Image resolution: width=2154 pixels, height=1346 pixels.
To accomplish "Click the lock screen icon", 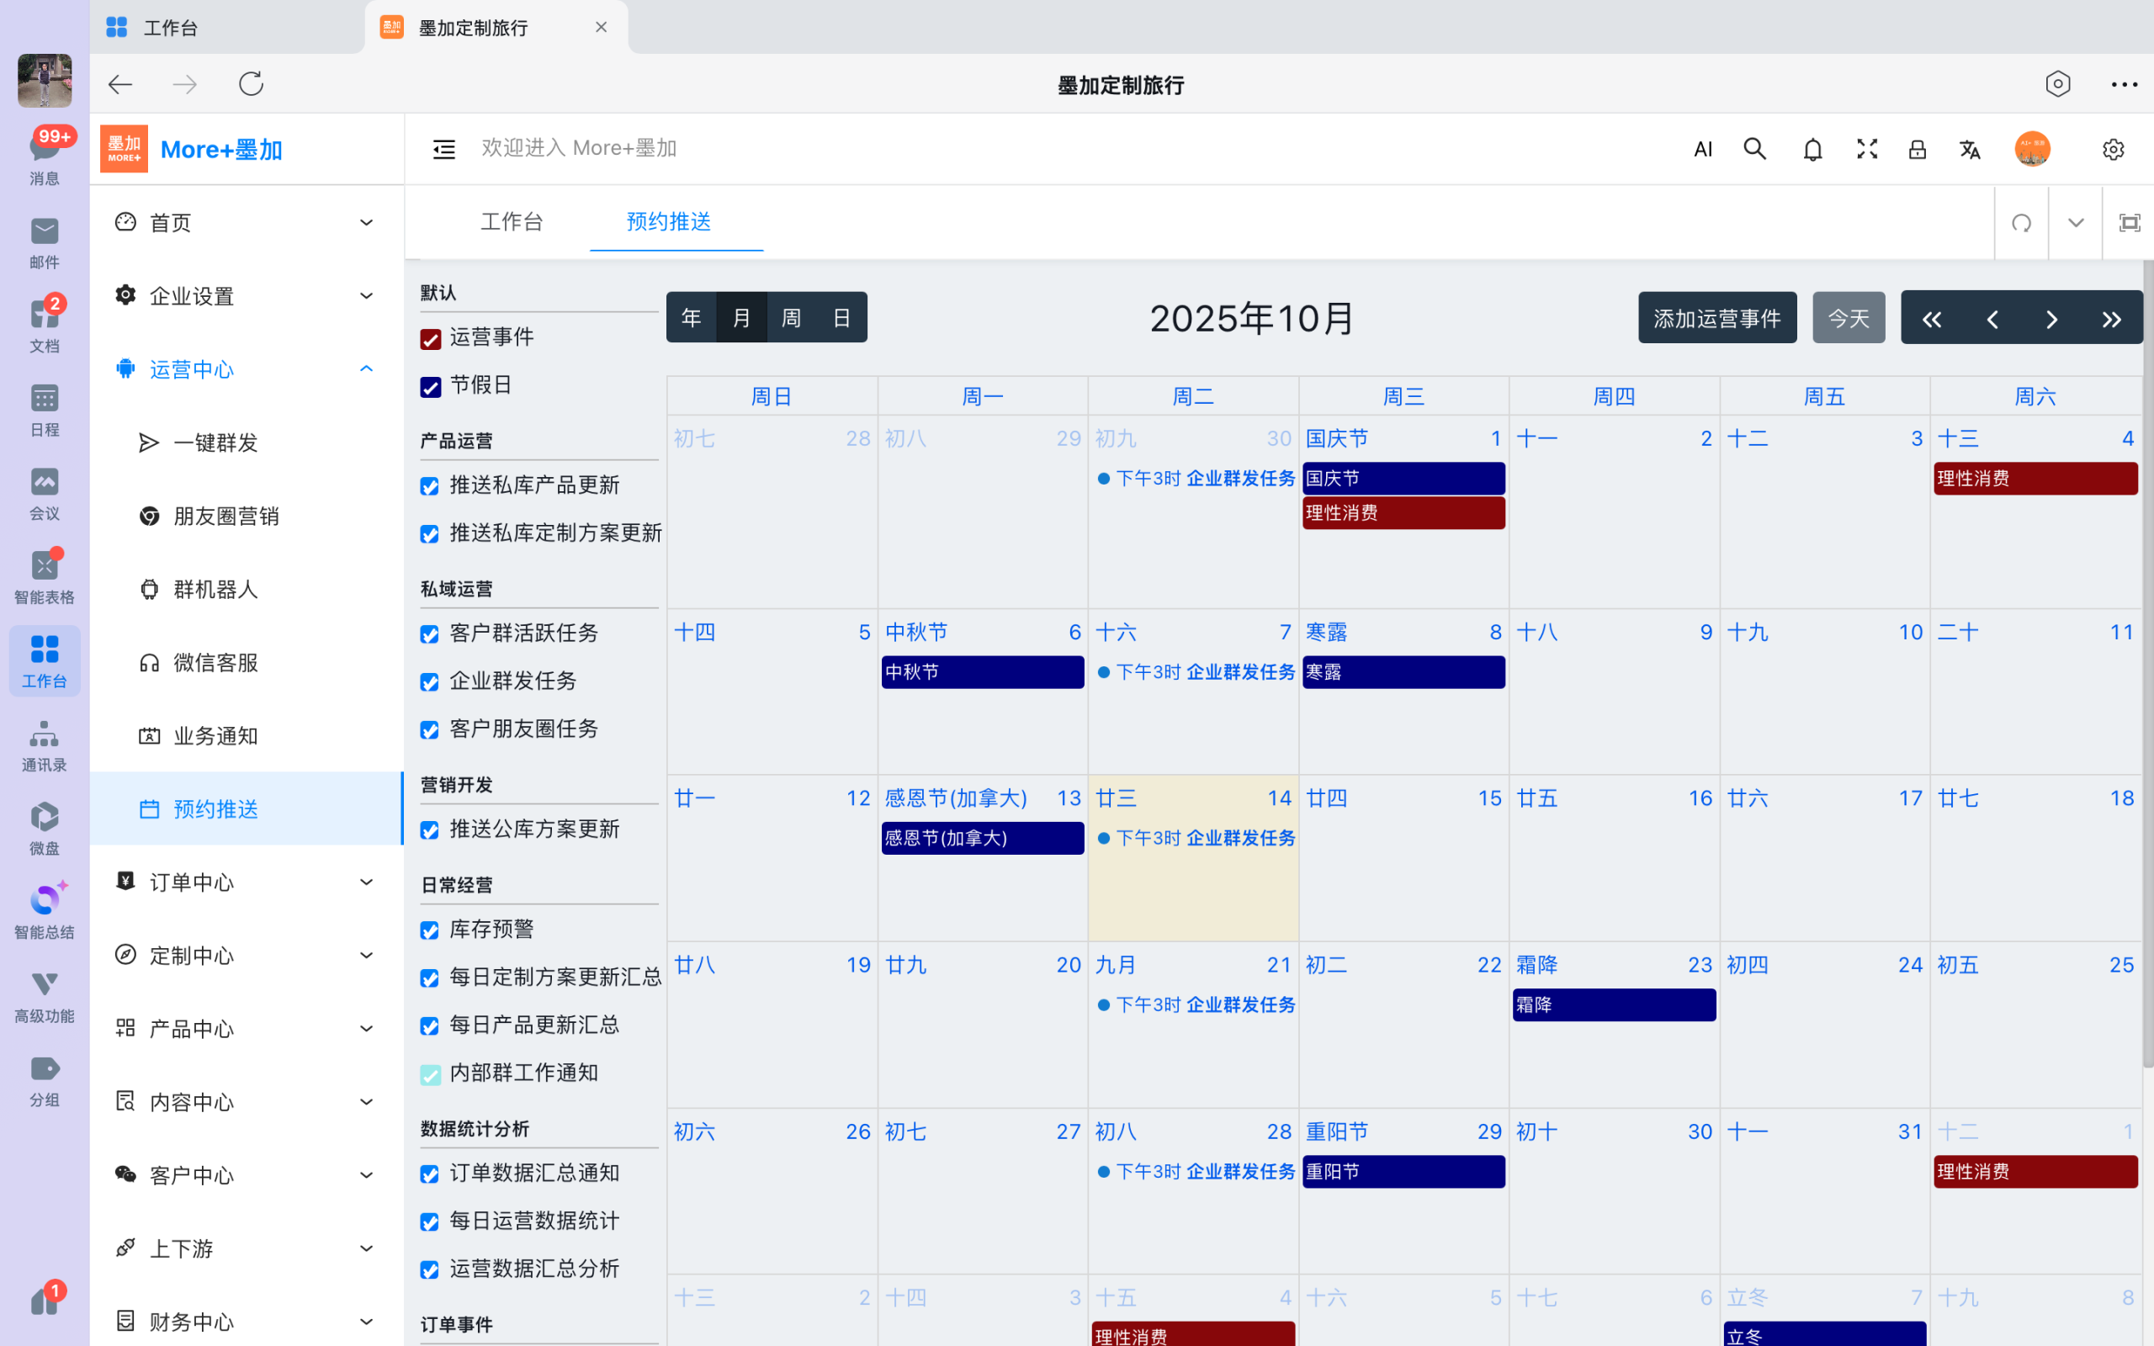I will [x=1918, y=150].
